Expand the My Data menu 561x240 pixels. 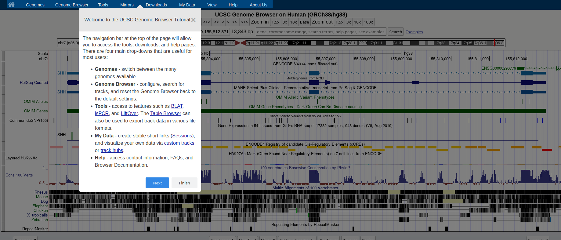tap(187, 5)
